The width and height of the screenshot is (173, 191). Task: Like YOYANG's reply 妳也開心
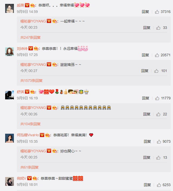[x=158, y=158]
